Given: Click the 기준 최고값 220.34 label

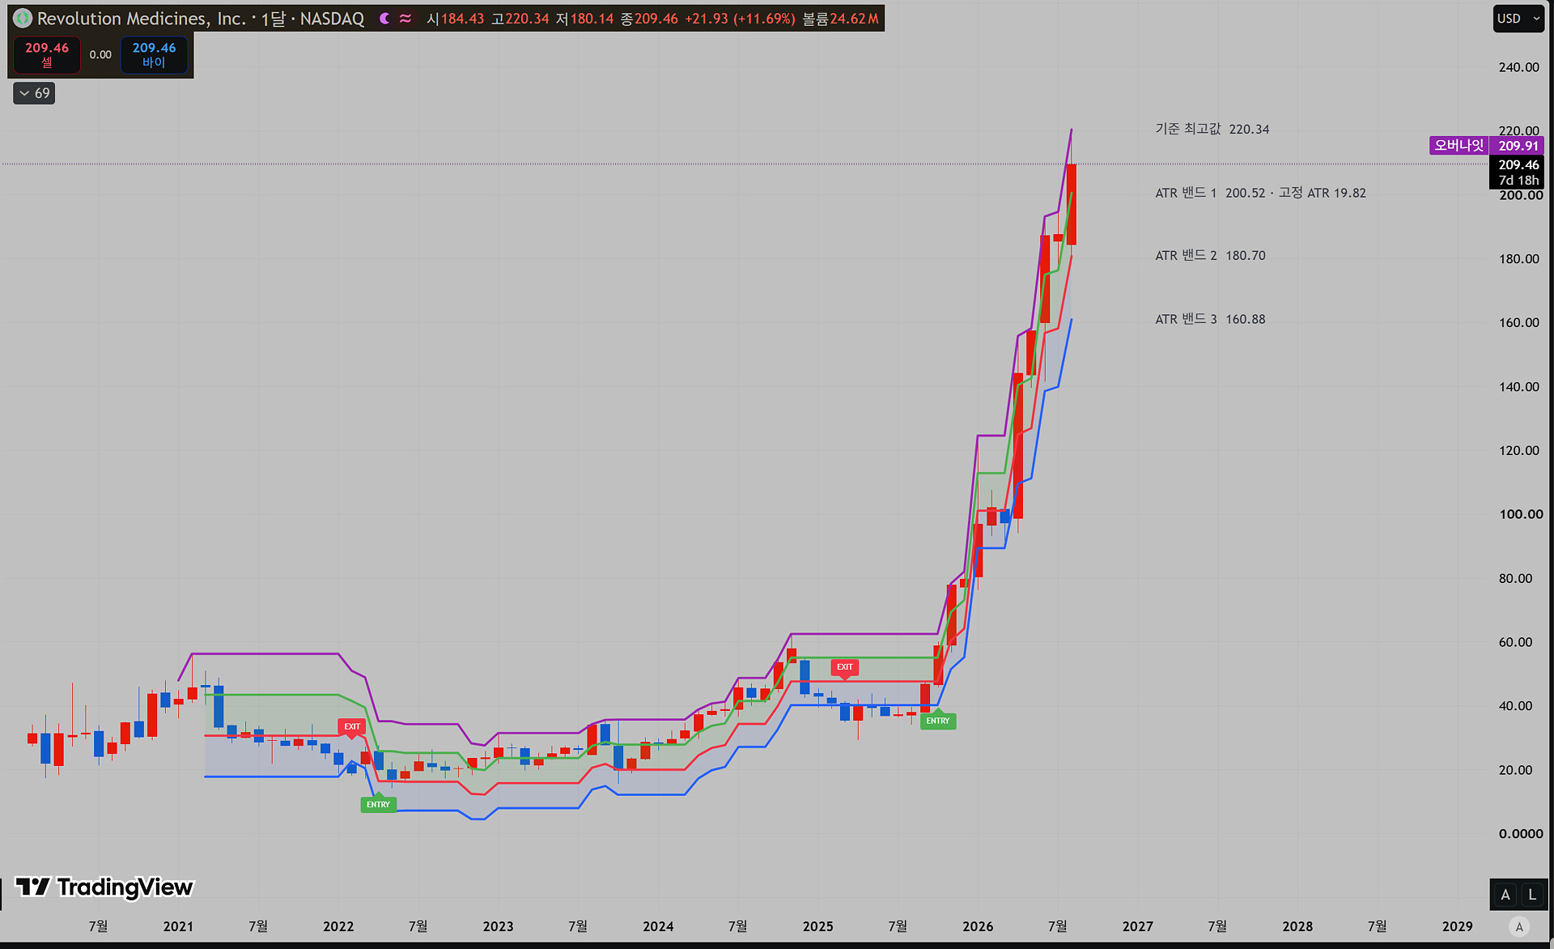Looking at the screenshot, I should (1212, 129).
